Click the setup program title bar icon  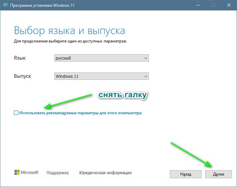tap(6, 5)
